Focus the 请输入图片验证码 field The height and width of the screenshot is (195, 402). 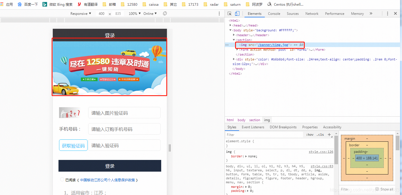pyautogui.click(x=124, y=113)
